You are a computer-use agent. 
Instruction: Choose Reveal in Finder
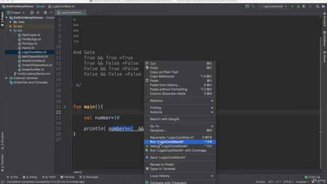click(x=180, y=165)
